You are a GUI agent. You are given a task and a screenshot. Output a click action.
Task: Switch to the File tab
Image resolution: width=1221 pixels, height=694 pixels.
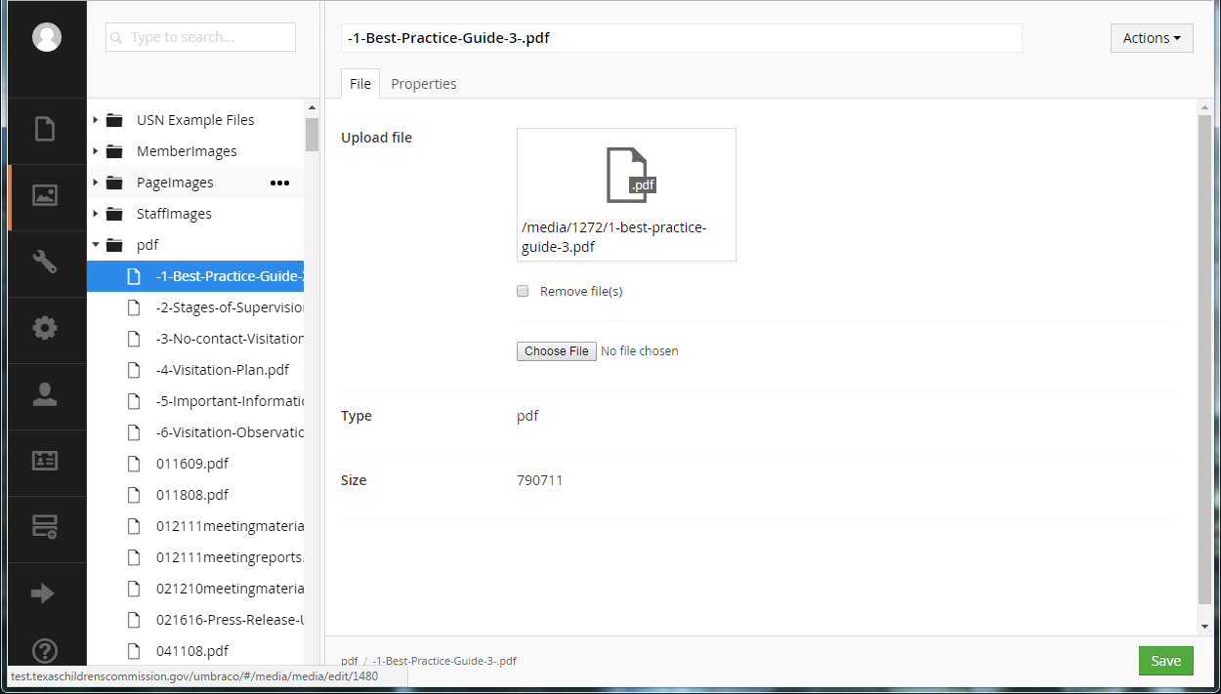click(x=360, y=84)
